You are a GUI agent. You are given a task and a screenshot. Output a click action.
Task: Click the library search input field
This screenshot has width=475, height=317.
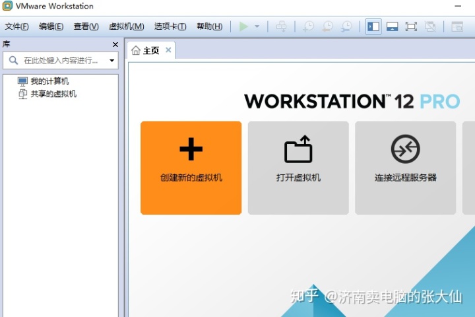click(x=61, y=60)
